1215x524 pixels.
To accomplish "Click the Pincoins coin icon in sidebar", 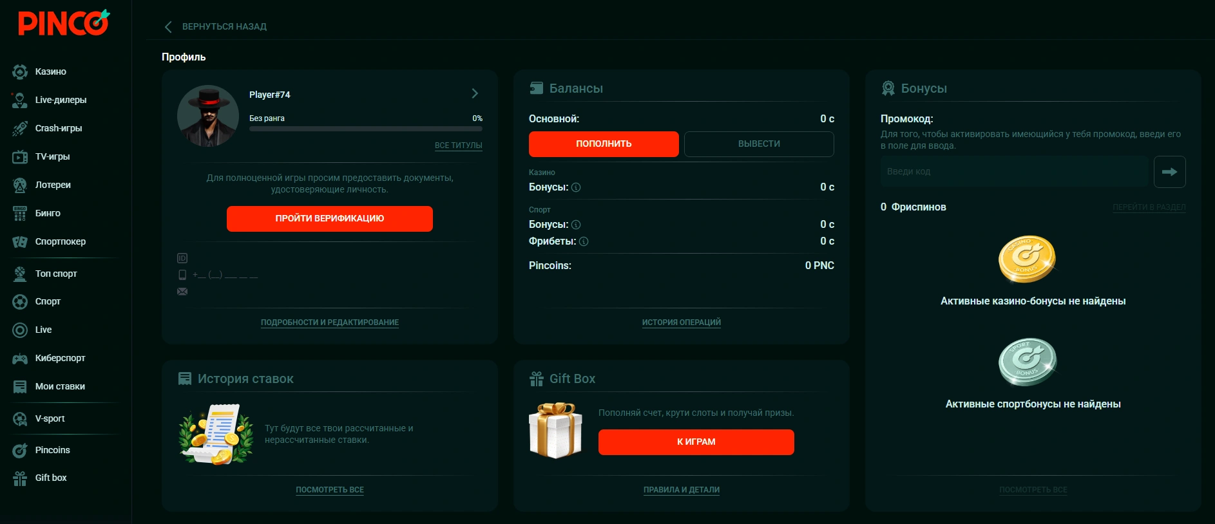I will pyautogui.click(x=20, y=450).
